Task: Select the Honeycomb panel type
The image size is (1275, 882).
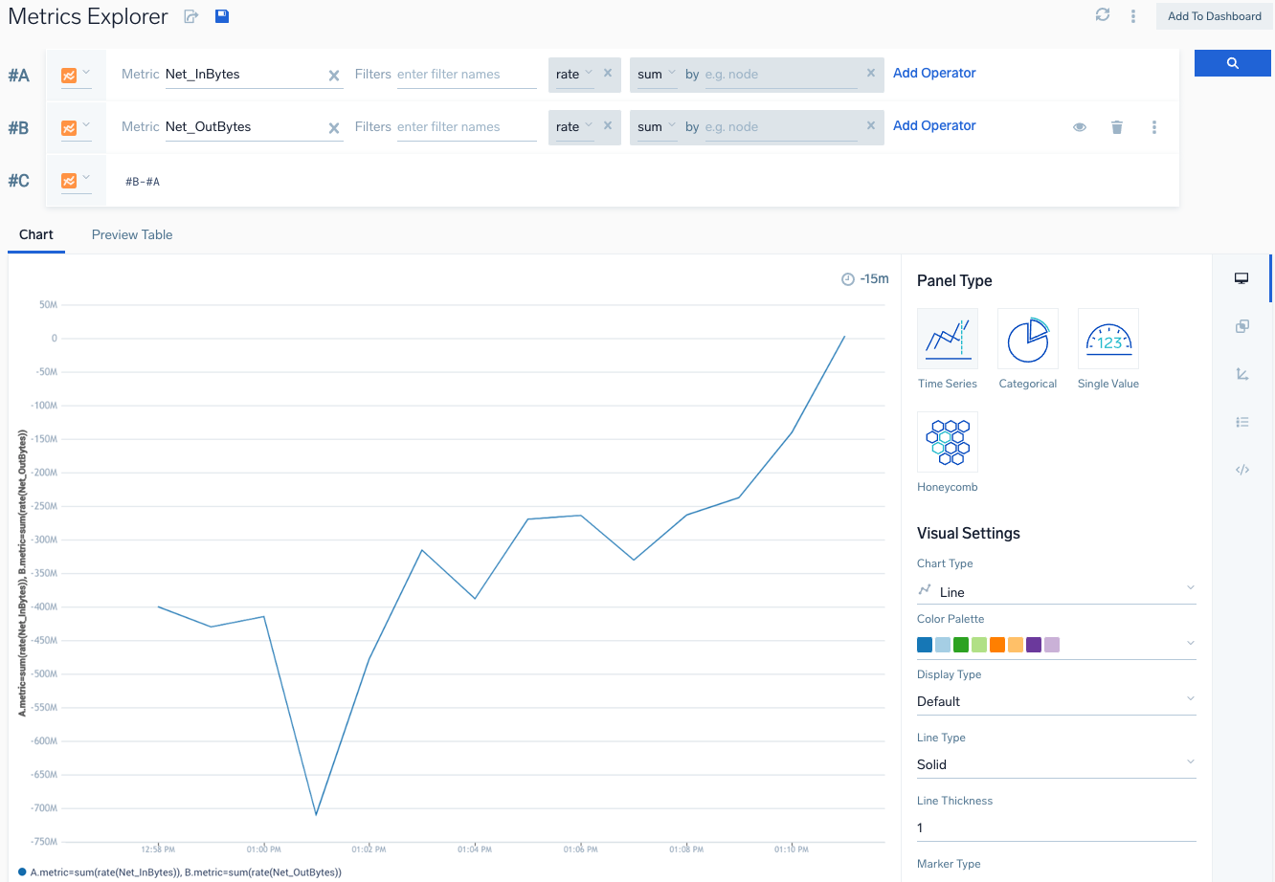Action: pos(947,442)
